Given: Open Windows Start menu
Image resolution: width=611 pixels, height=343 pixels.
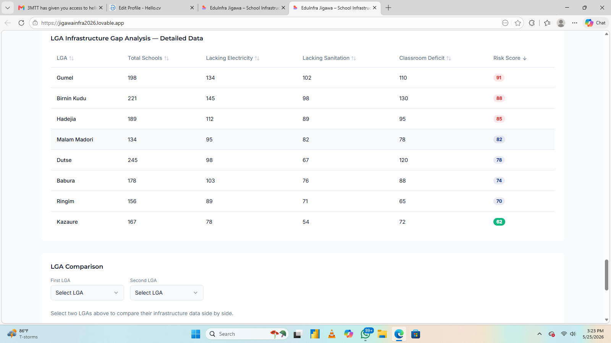Looking at the screenshot, I should 196,334.
